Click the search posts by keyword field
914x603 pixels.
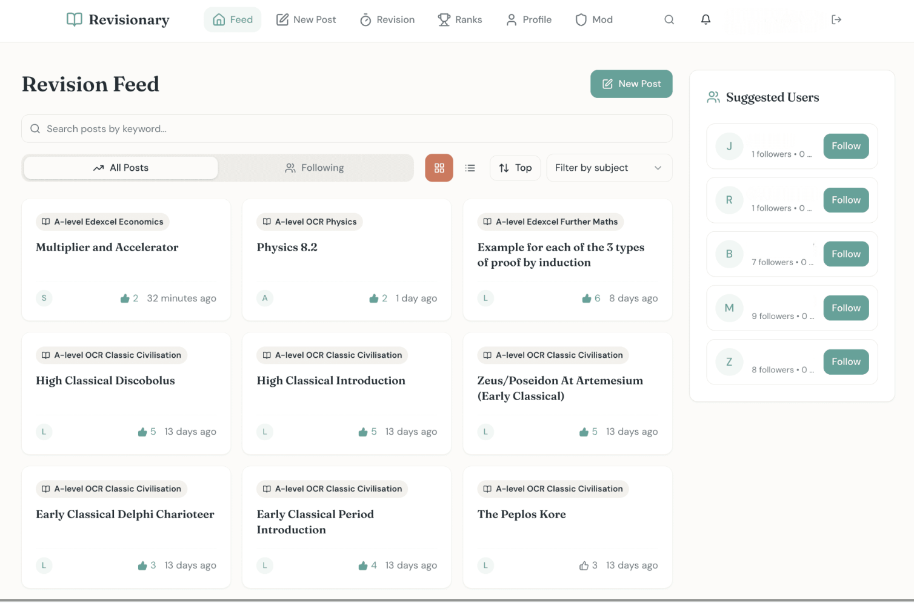tap(346, 128)
